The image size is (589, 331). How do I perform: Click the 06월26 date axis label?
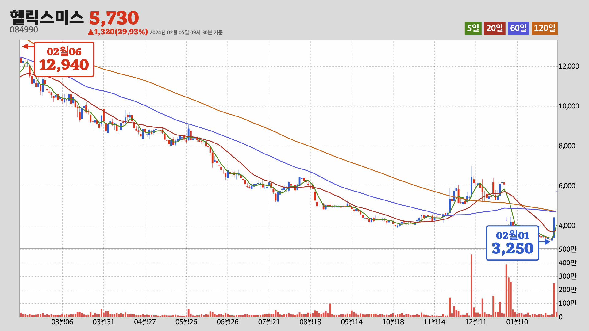(x=228, y=322)
